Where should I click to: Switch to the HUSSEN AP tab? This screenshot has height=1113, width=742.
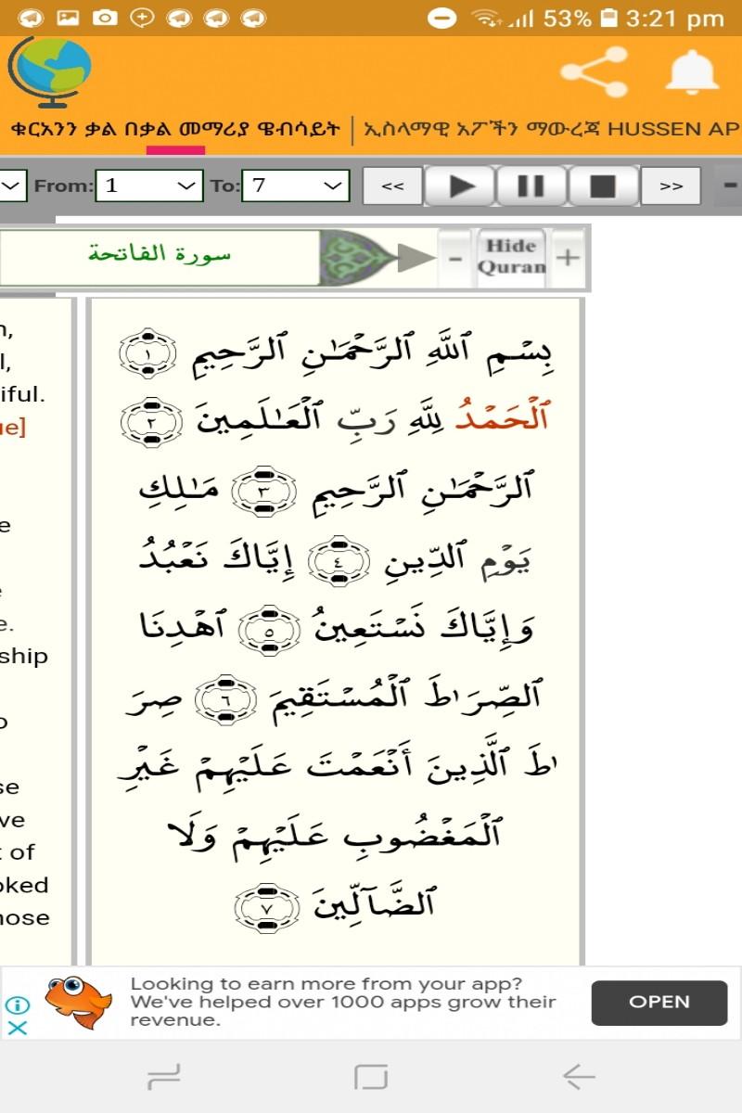tap(552, 128)
